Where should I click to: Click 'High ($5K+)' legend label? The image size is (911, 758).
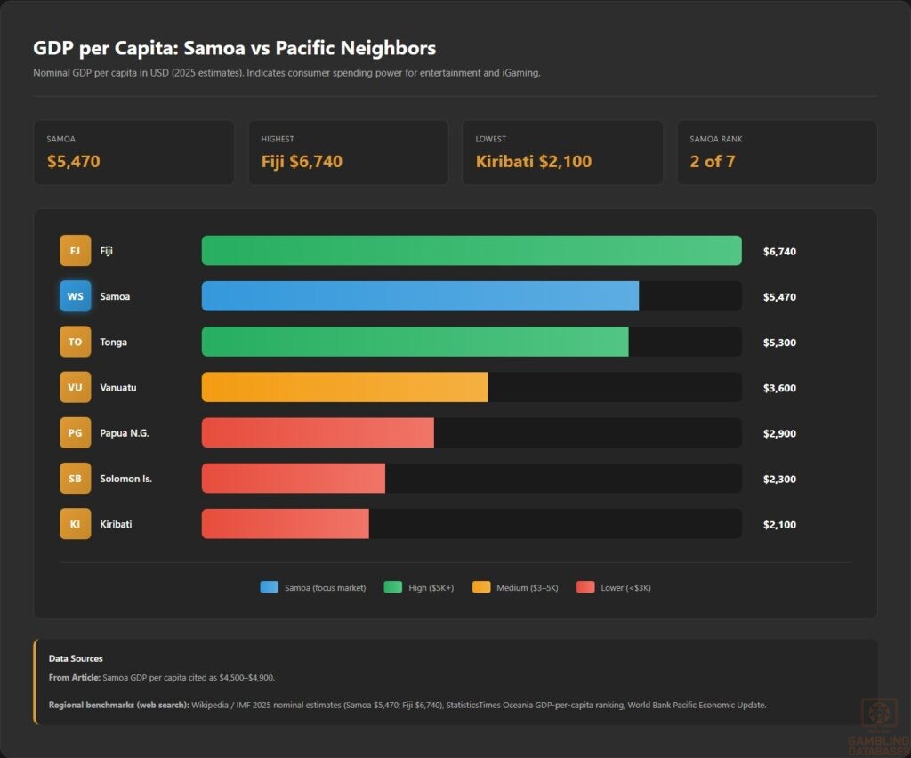[x=431, y=588]
